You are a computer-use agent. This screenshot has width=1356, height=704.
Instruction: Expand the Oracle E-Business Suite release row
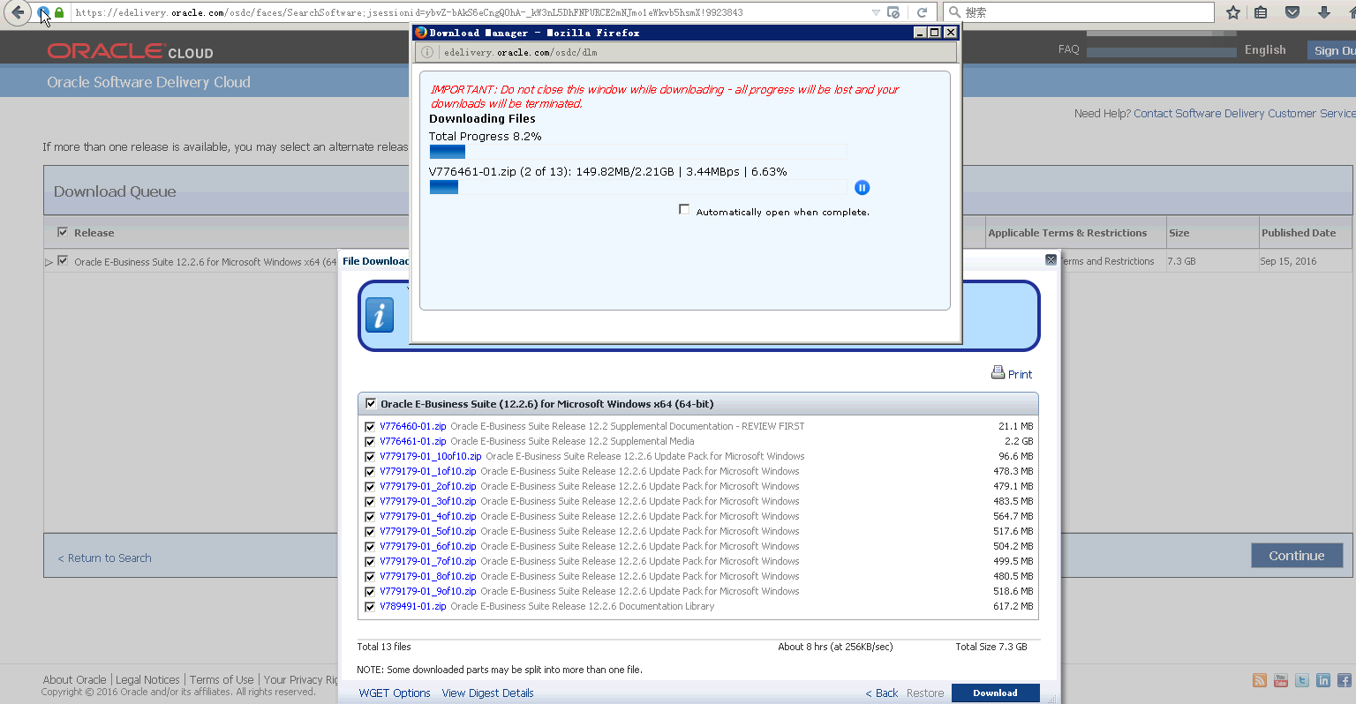pos(50,261)
